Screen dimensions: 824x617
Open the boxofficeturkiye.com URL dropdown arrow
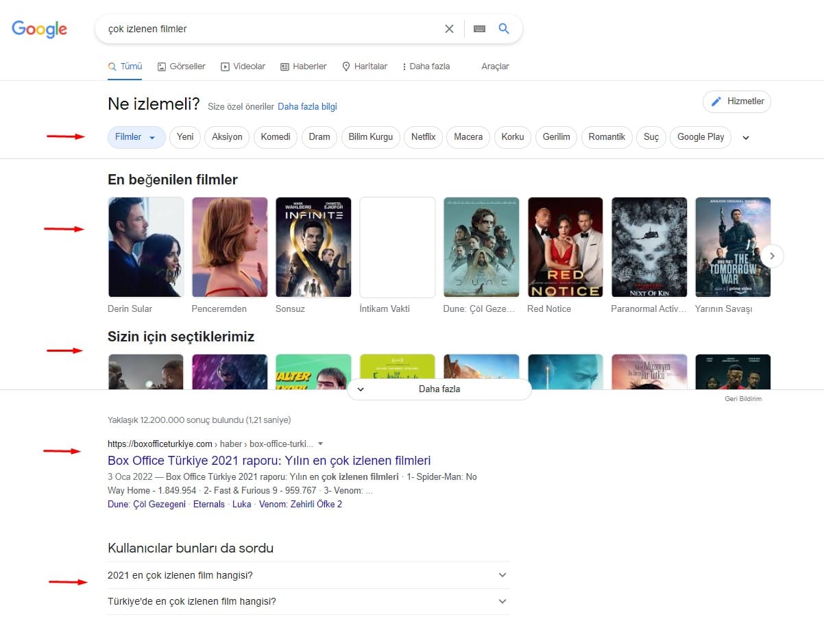(x=320, y=444)
